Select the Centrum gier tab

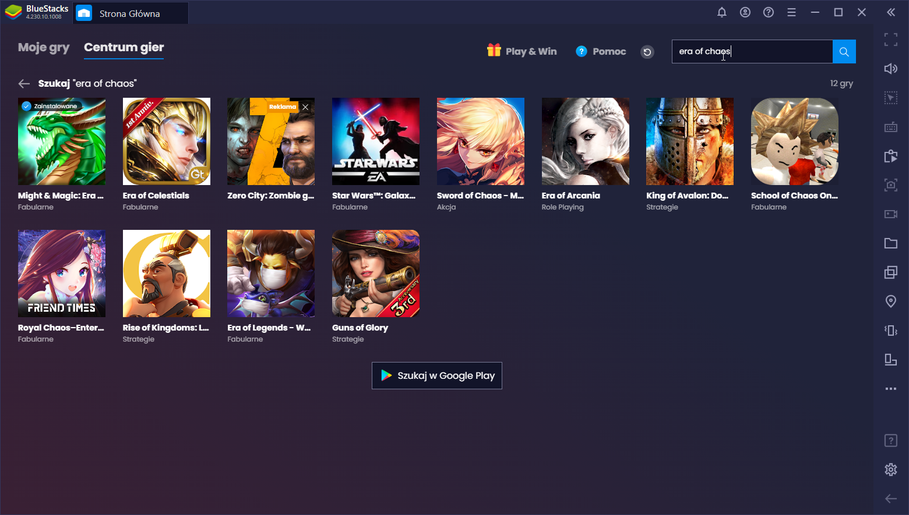pos(124,48)
